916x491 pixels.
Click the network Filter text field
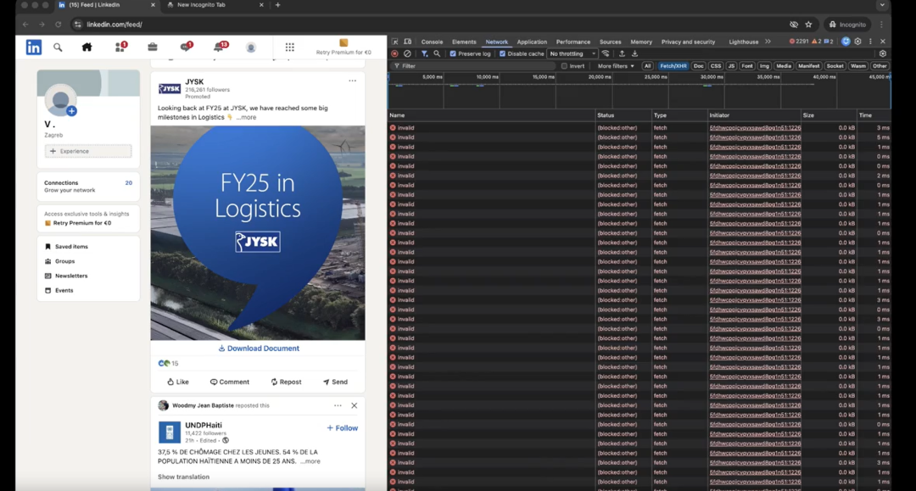[475, 66]
